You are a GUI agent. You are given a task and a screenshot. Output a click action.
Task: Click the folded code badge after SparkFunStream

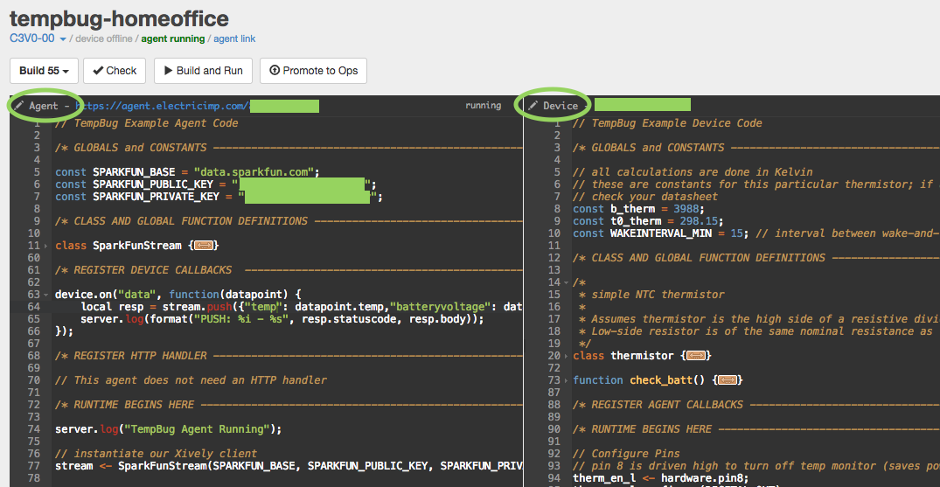tap(204, 246)
